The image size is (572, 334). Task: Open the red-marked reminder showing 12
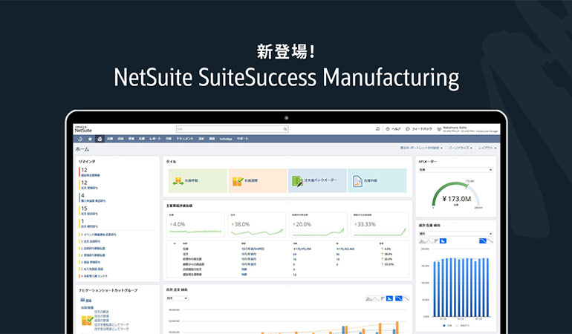point(90,172)
